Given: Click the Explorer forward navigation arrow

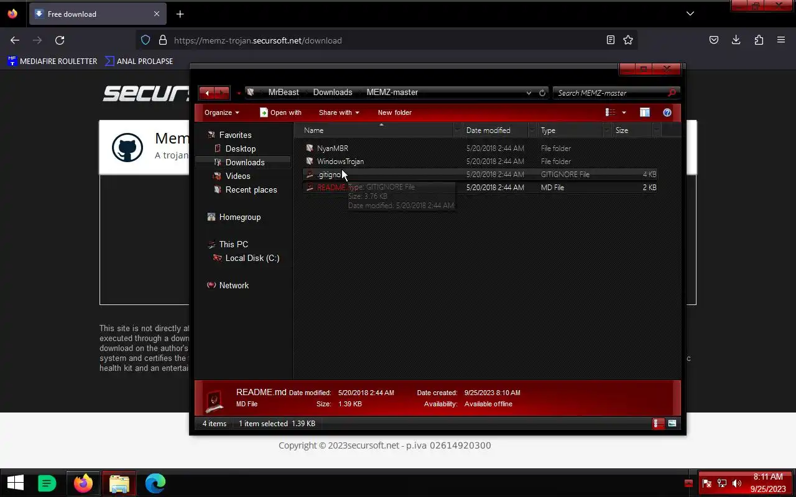Looking at the screenshot, I should (x=222, y=93).
